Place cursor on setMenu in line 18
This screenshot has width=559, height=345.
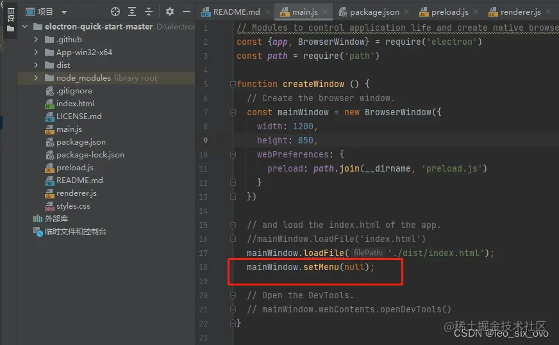[321, 267]
